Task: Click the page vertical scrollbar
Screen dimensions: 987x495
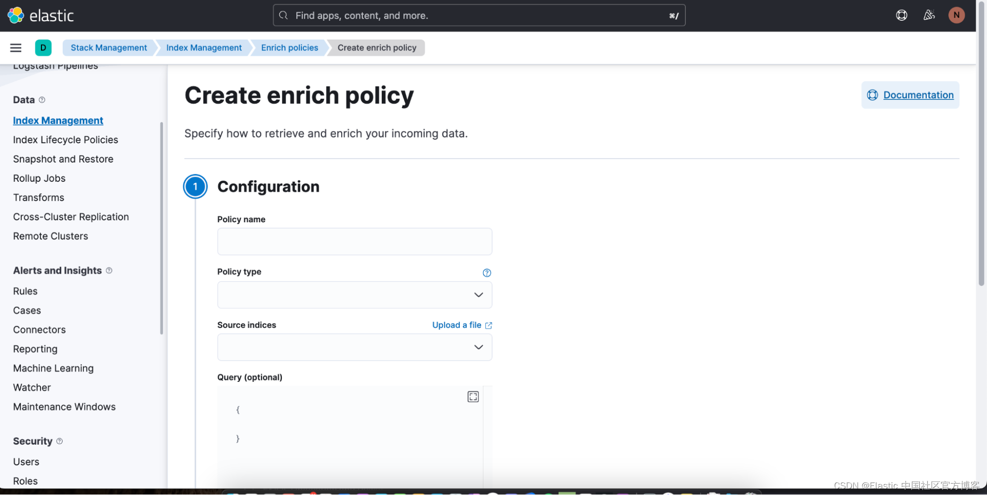Action: point(982,143)
